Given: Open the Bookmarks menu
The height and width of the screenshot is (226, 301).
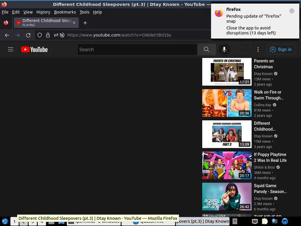Looking at the screenshot, I should 65,12.
